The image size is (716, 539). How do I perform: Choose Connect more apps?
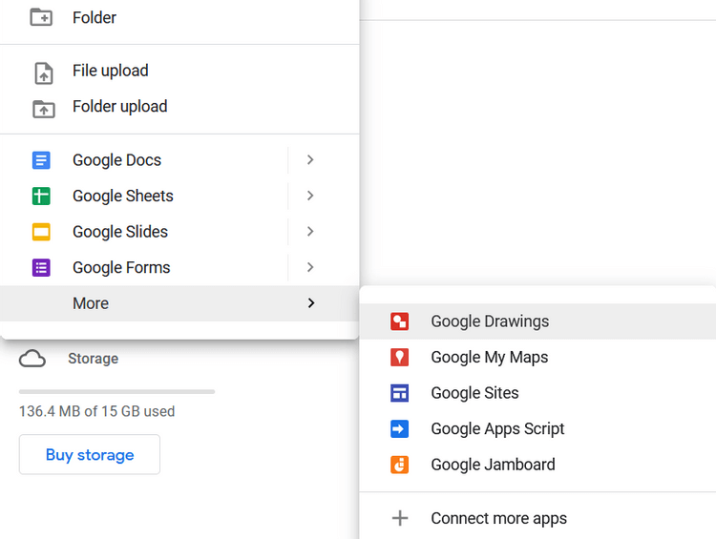(537, 518)
